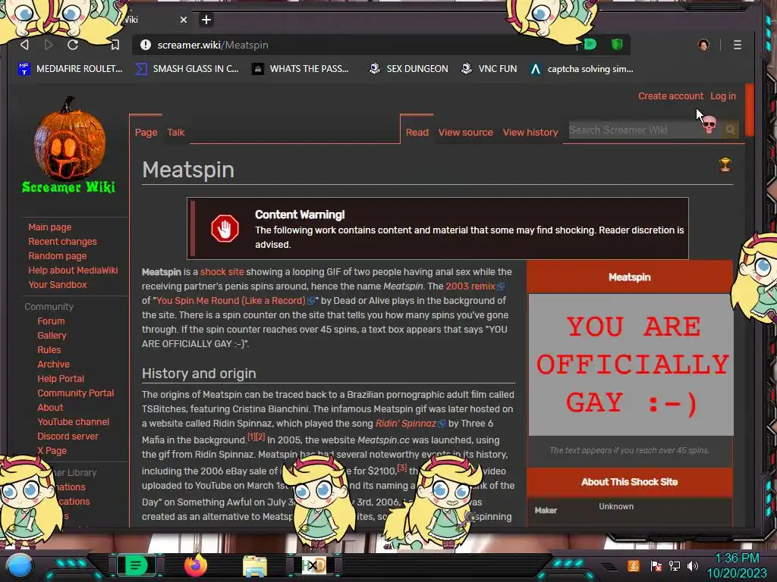Open the browser hamburger menu
This screenshot has height=582, width=777.
point(738,45)
